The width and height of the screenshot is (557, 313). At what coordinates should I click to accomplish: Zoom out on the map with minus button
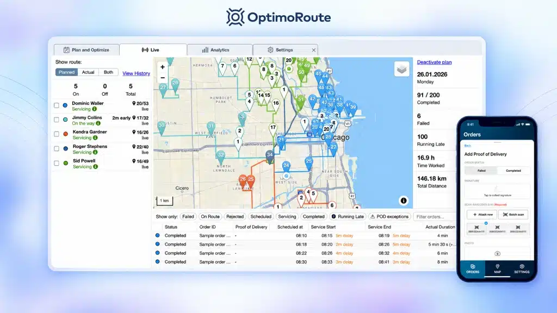(162, 78)
